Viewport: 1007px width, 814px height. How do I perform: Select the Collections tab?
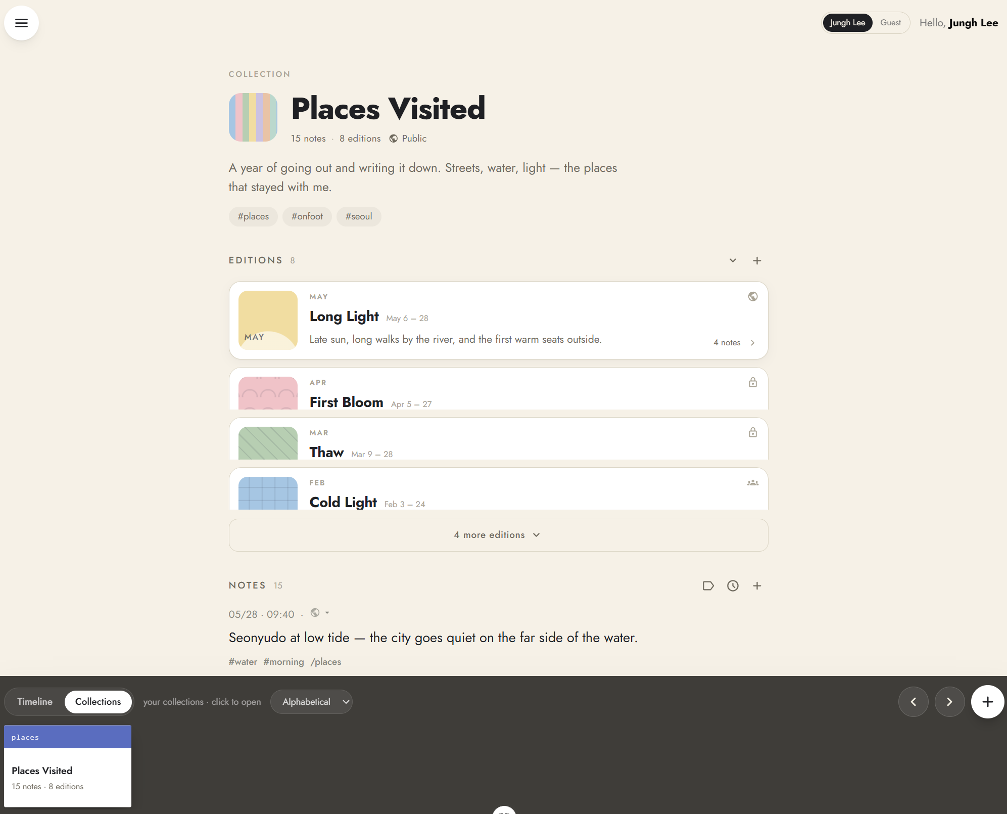(x=98, y=702)
